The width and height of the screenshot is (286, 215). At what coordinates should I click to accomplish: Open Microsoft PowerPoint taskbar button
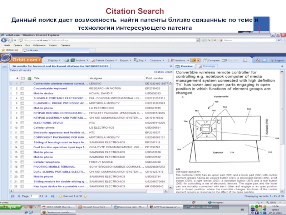click(93, 207)
